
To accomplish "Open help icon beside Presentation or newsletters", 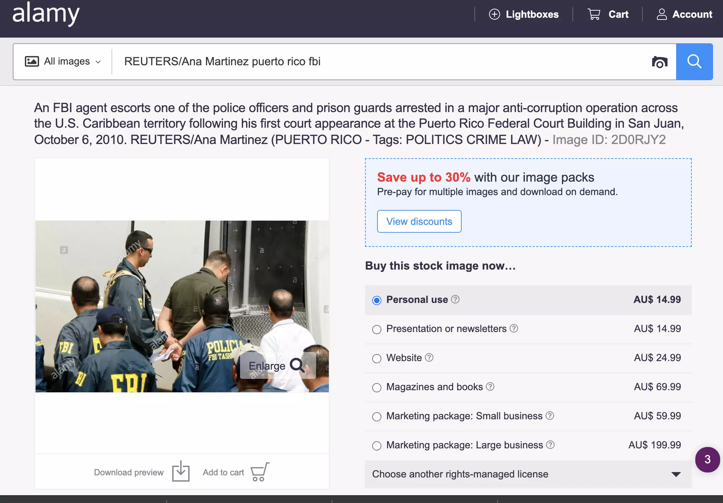I will tap(514, 328).
